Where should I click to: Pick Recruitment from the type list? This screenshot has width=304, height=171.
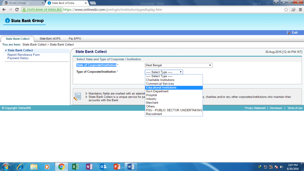[x=174, y=114]
